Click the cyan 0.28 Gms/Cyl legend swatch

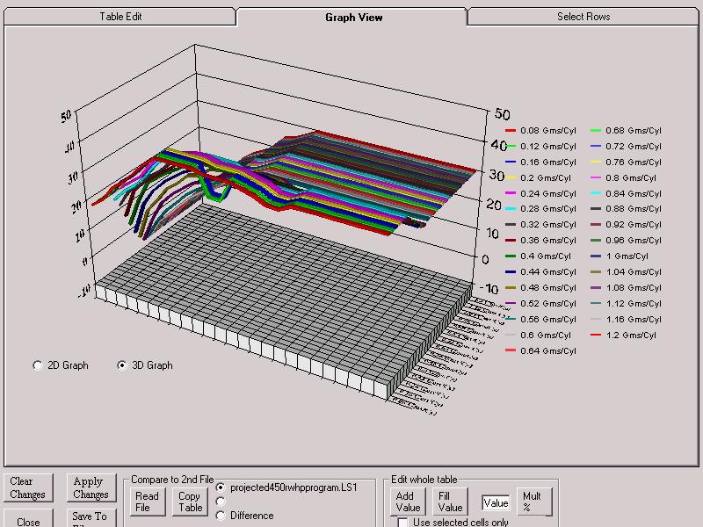point(511,209)
